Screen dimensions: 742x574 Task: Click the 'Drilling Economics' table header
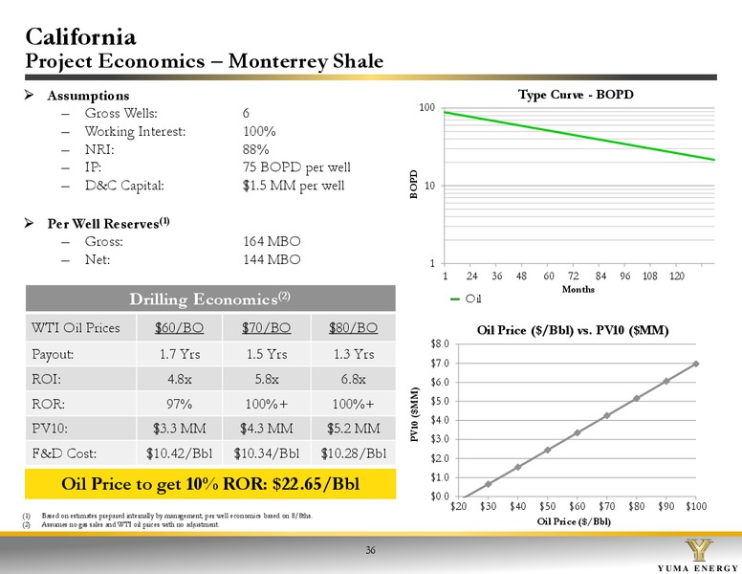(x=210, y=298)
